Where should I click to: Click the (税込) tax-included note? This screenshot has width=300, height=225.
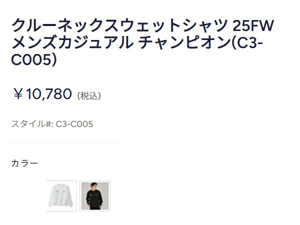tap(89, 95)
